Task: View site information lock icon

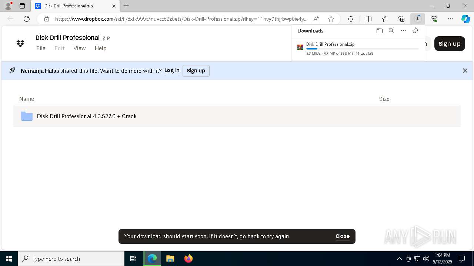Action: click(x=46, y=19)
